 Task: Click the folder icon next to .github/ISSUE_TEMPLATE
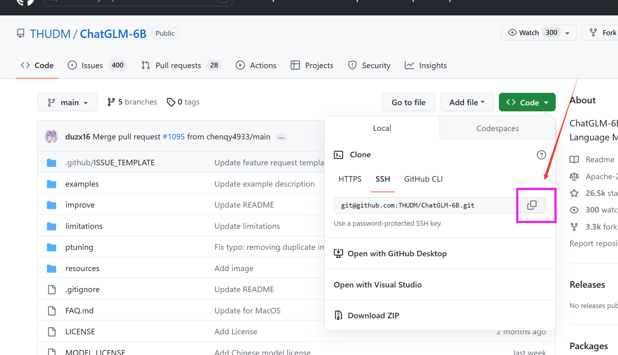(x=52, y=163)
